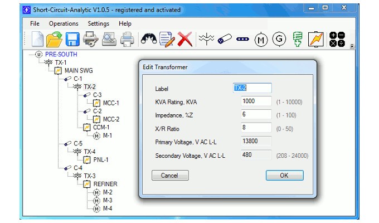Open the Operations menu
Screen dimensions: 379x223
(64, 23)
